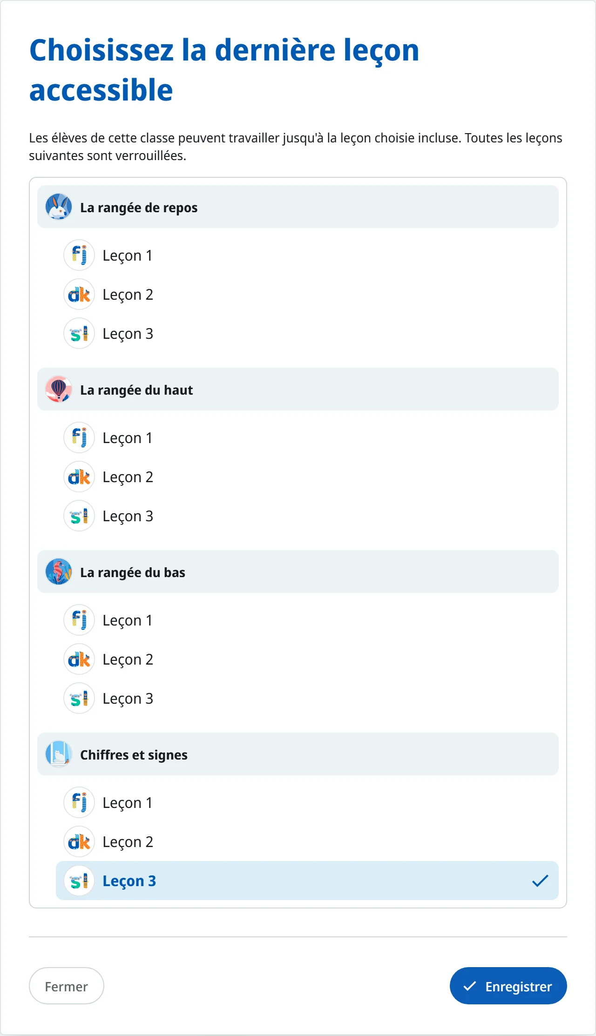Select Leçon 2 under Chiffres et signes
Viewport: 596px width, 1036px height.
[307, 841]
